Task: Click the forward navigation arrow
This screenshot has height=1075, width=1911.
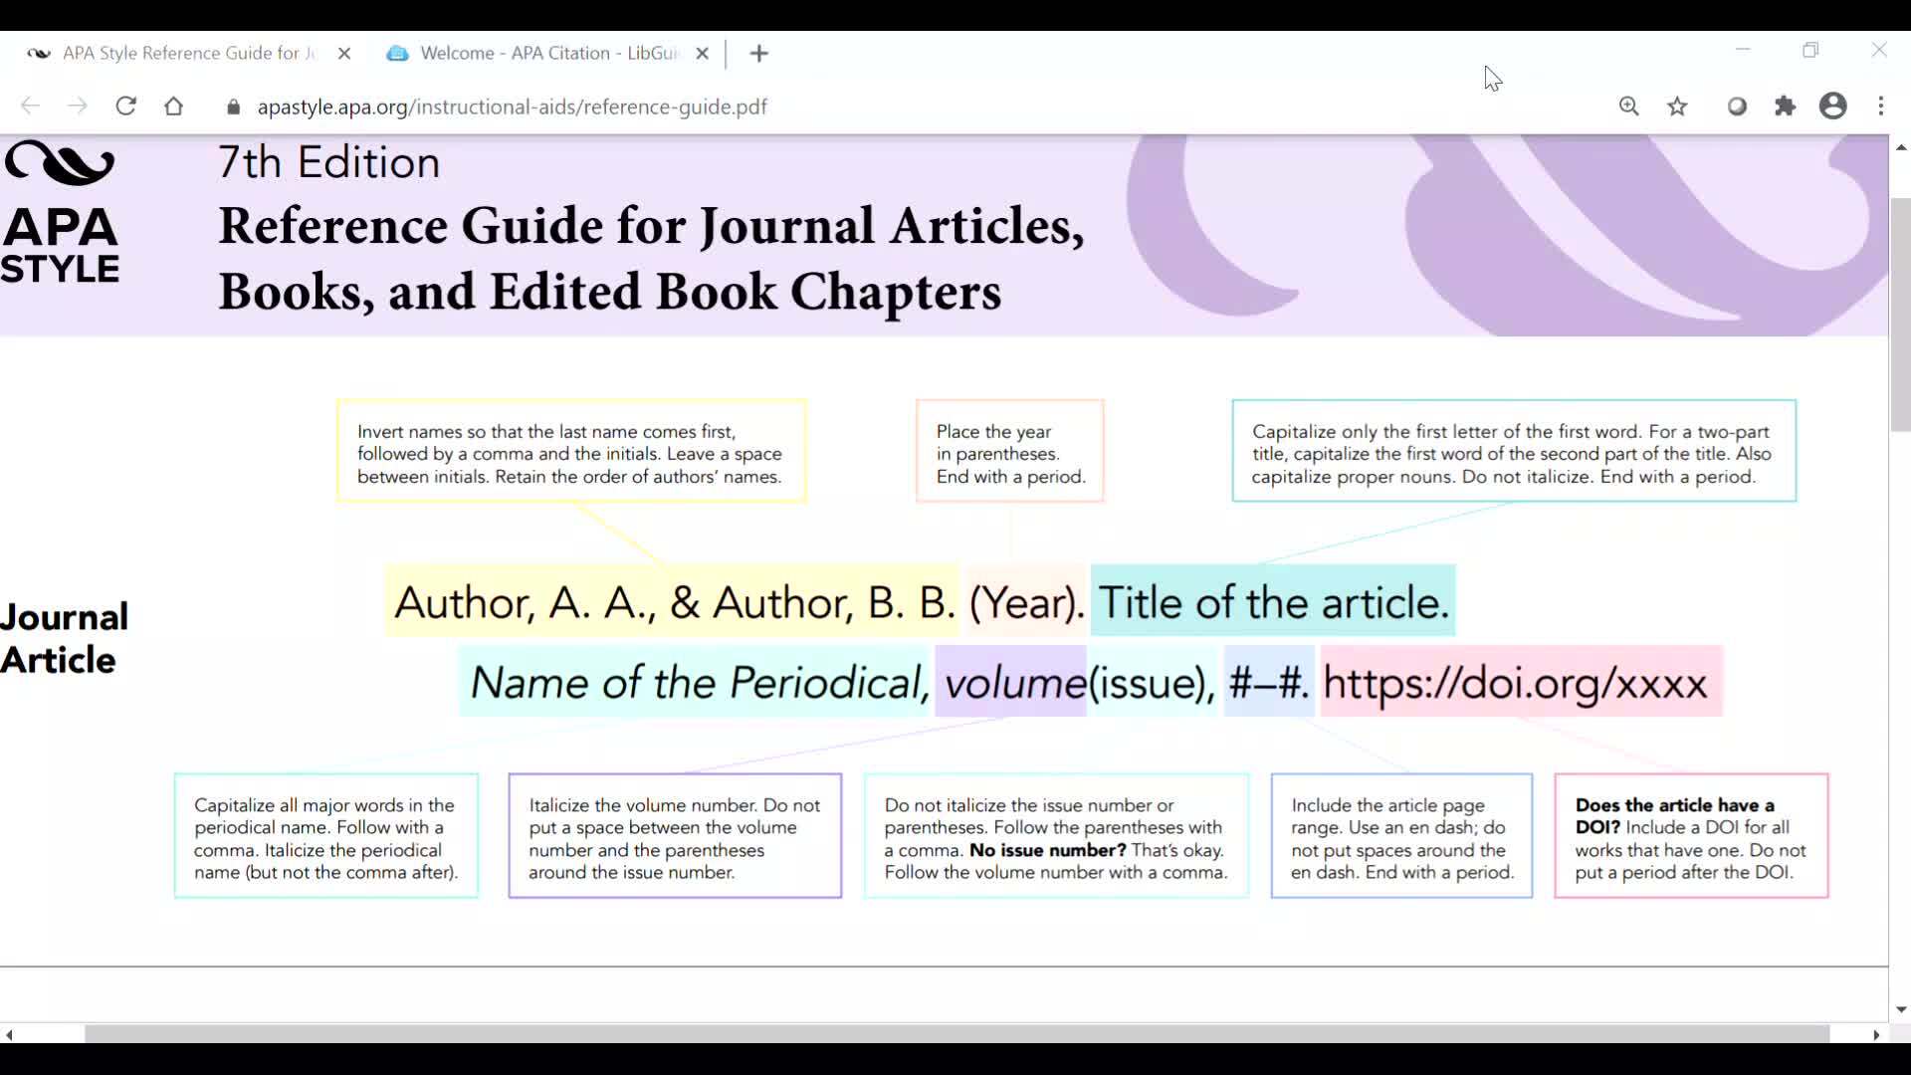Action: pyautogui.click(x=78, y=106)
